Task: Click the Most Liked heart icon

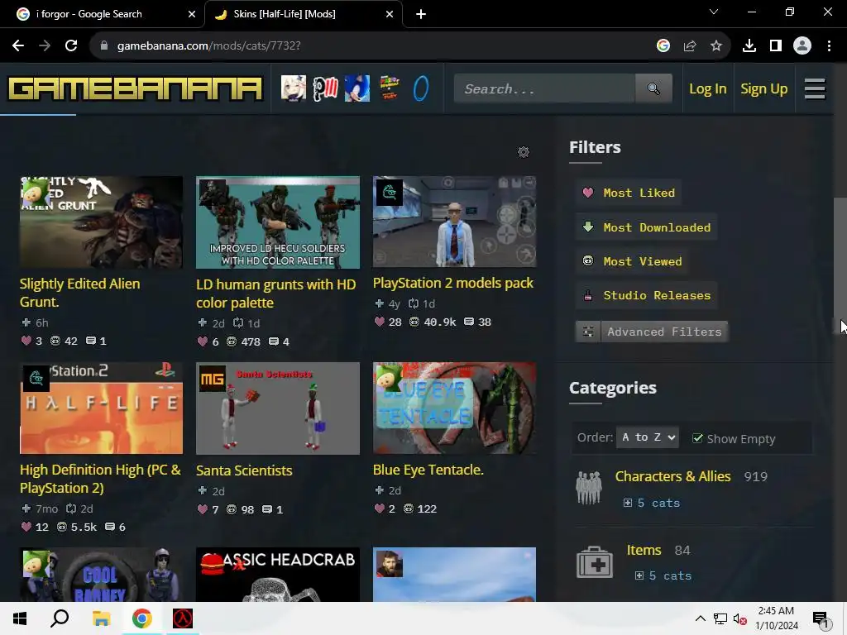Action: 588,192
